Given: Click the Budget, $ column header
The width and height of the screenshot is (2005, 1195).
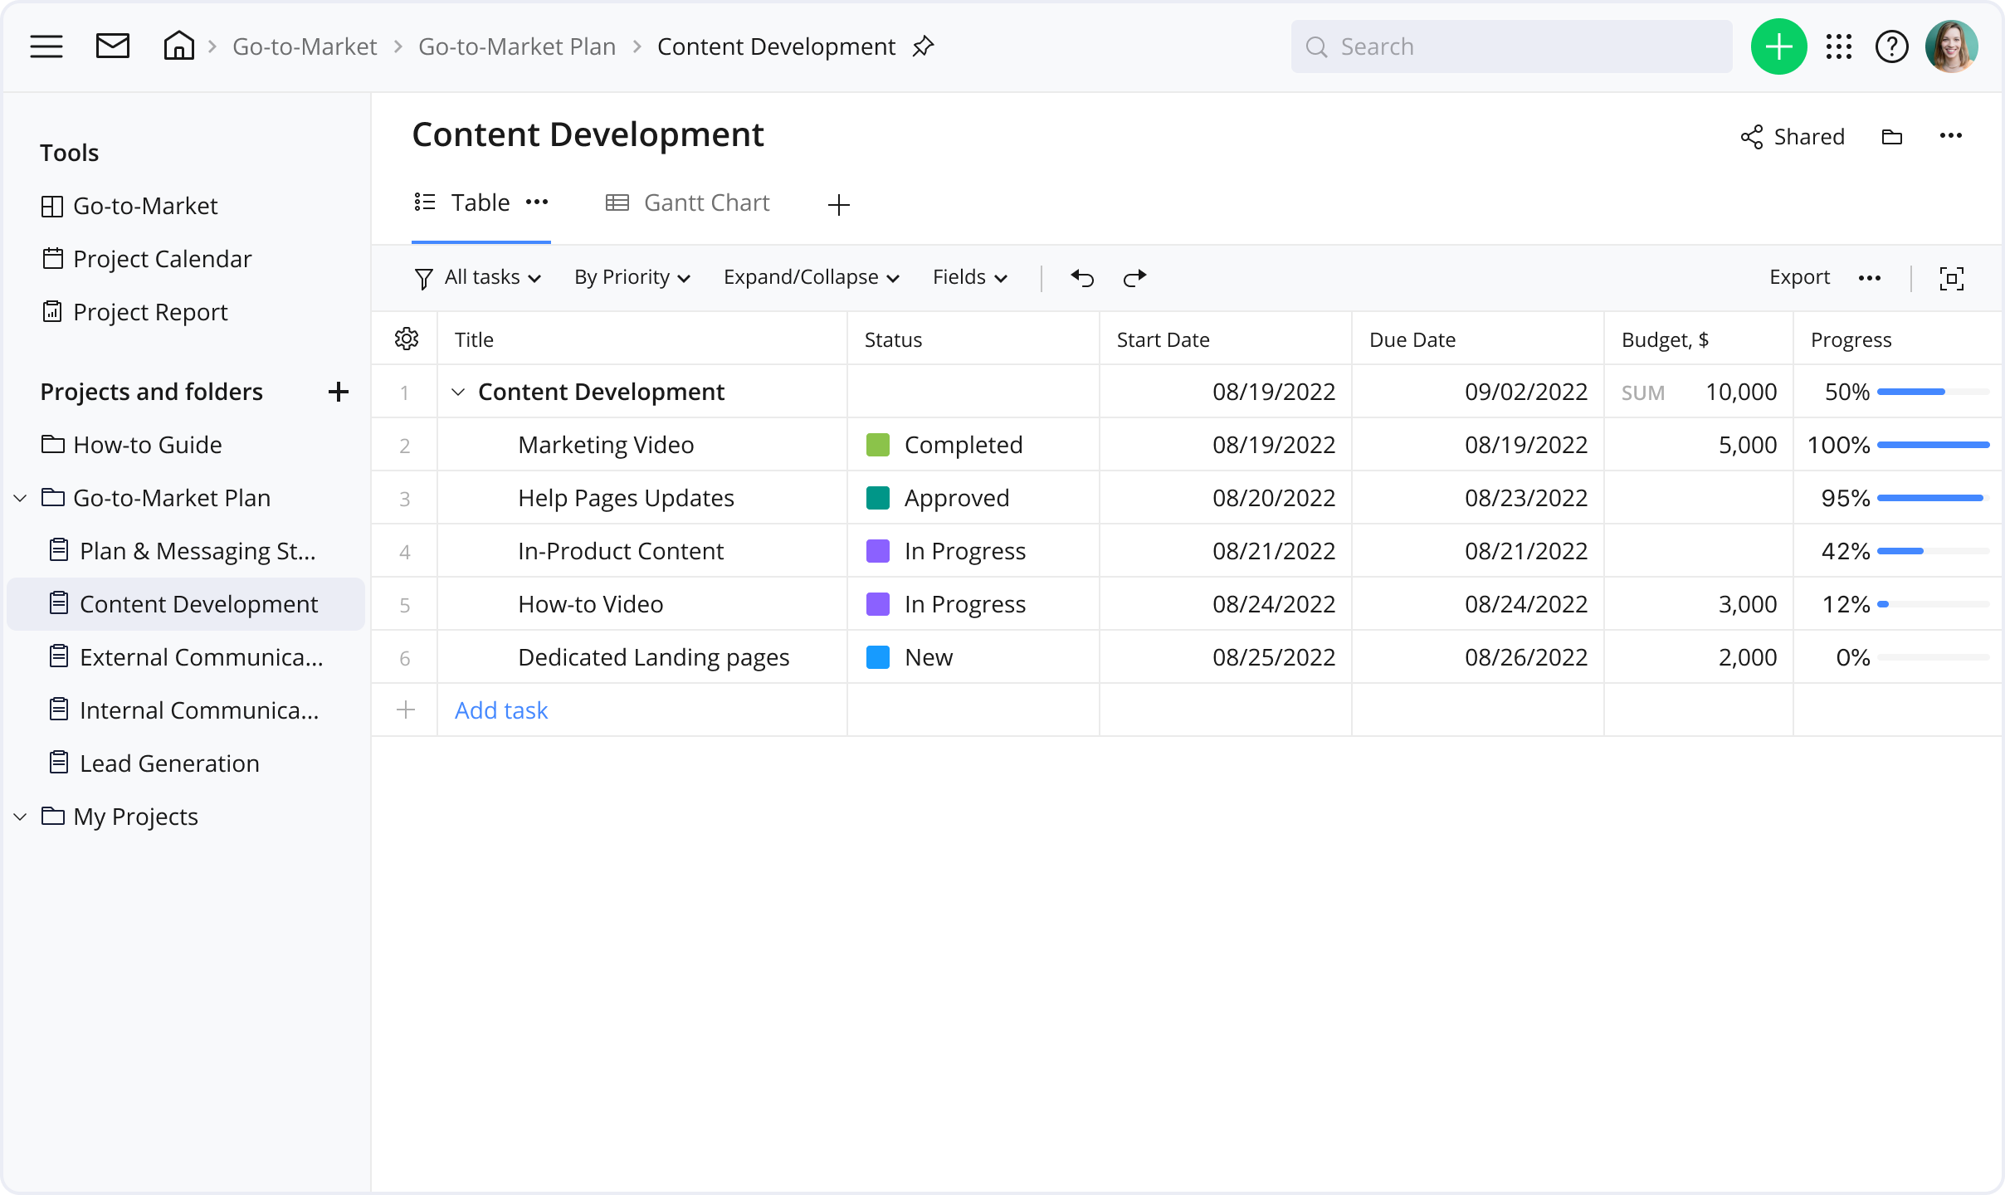Looking at the screenshot, I should coord(1698,339).
